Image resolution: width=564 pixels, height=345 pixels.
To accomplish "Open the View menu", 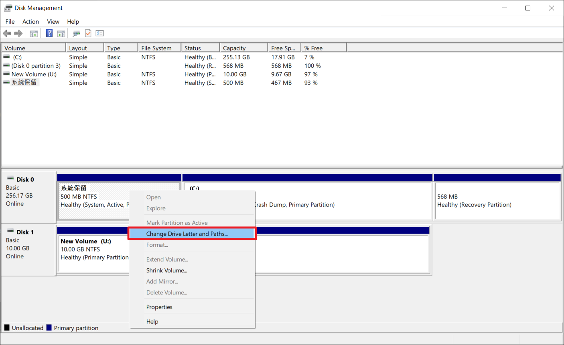I will [x=53, y=22].
